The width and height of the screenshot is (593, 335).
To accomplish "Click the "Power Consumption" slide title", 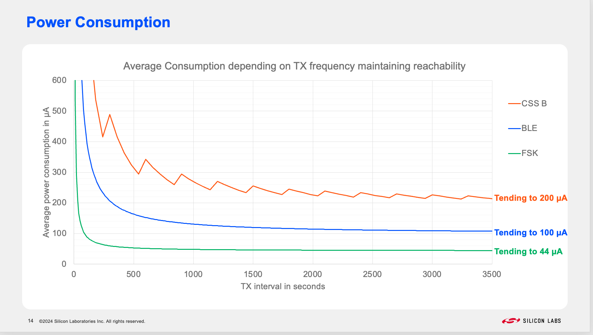I will click(98, 22).
